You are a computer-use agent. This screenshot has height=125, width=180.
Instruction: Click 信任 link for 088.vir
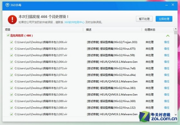167,108
